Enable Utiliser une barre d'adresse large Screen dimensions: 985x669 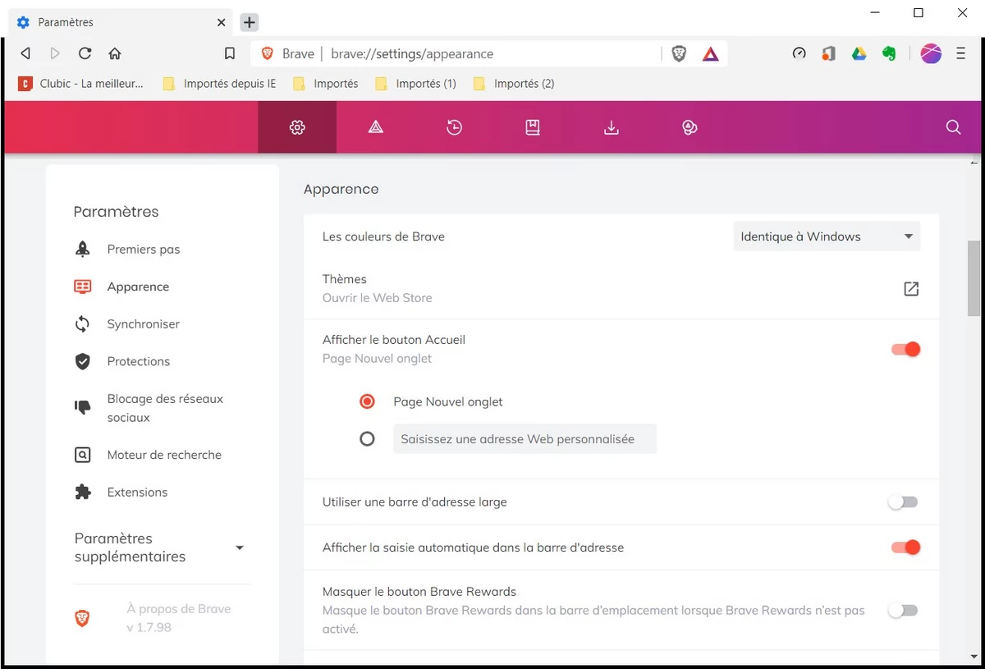[x=903, y=502]
